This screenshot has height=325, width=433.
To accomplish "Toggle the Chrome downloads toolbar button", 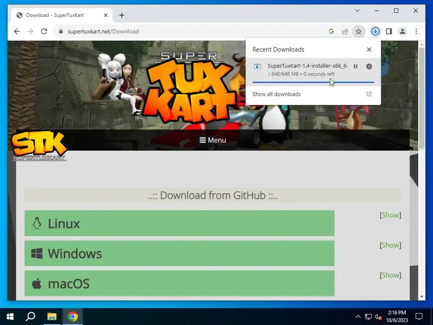I will pos(375,31).
